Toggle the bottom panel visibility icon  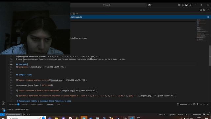click(186, 5)
